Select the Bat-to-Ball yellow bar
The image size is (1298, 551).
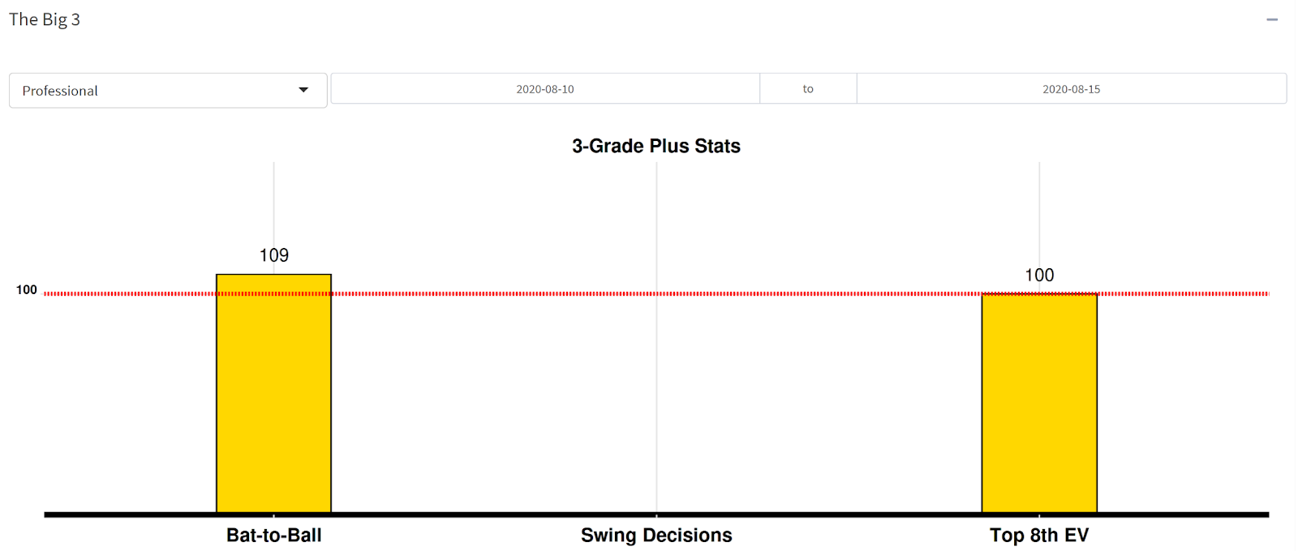[x=273, y=394]
